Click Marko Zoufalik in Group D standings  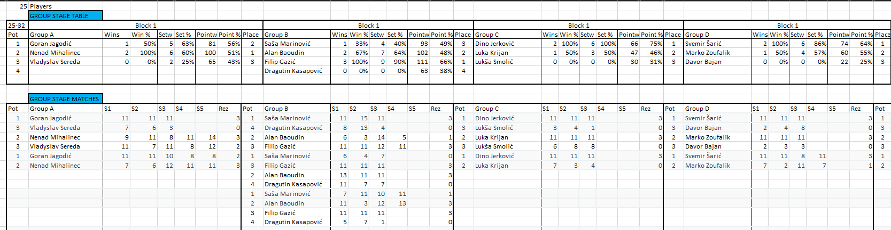click(708, 53)
